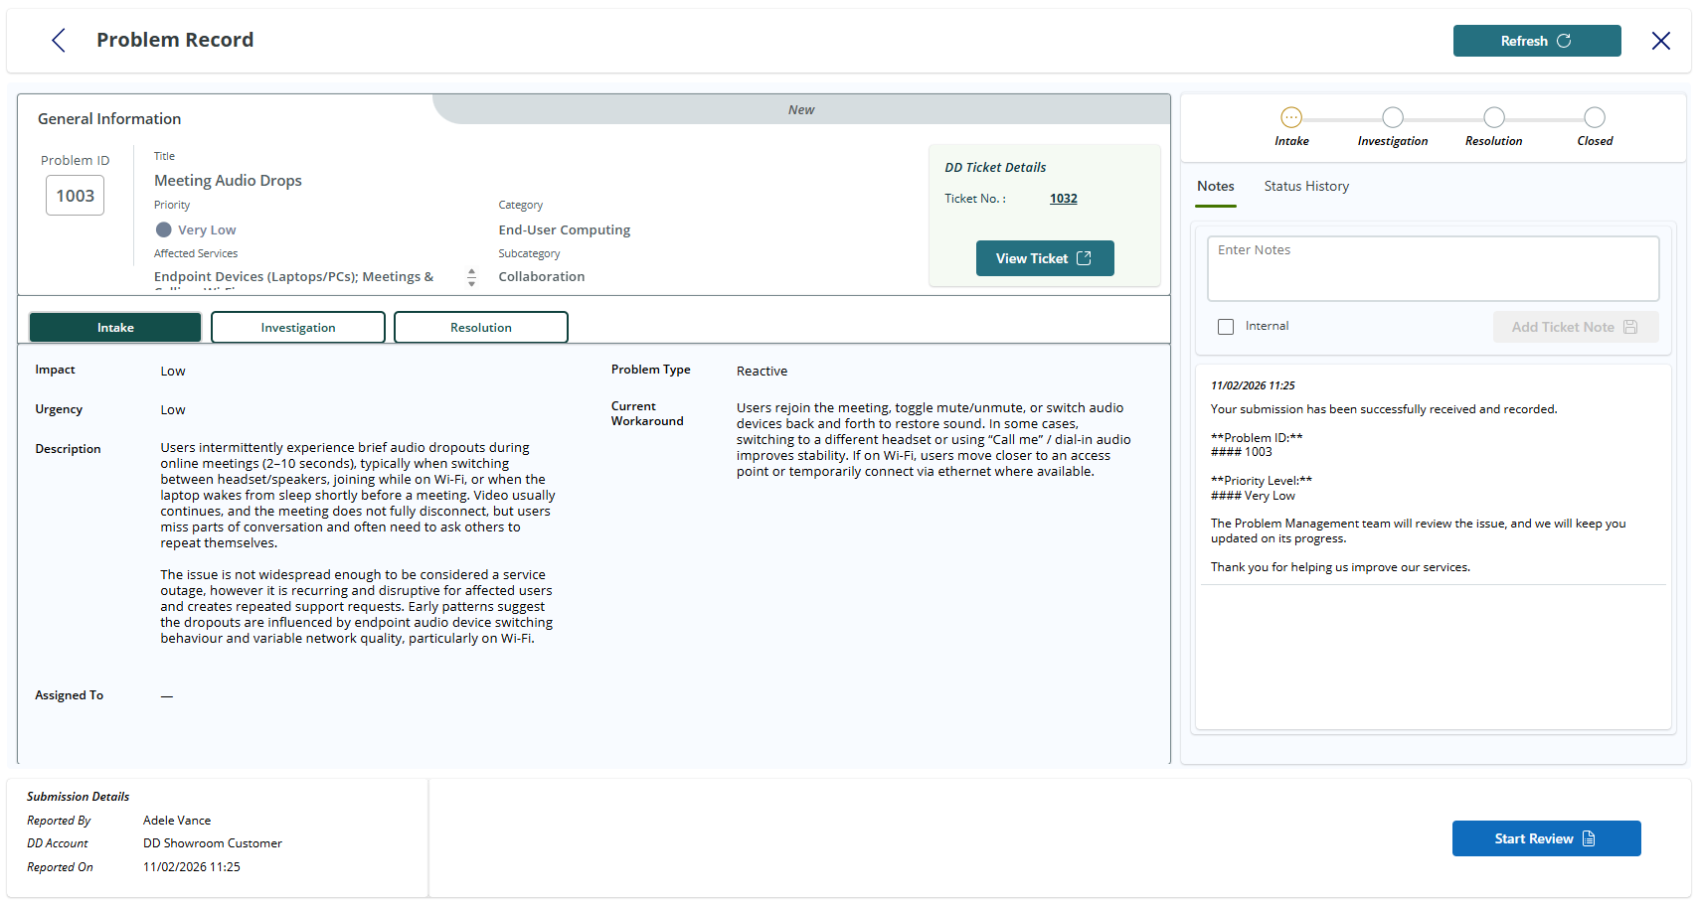Click the Closed stage circle in progress tracker

click(x=1595, y=117)
